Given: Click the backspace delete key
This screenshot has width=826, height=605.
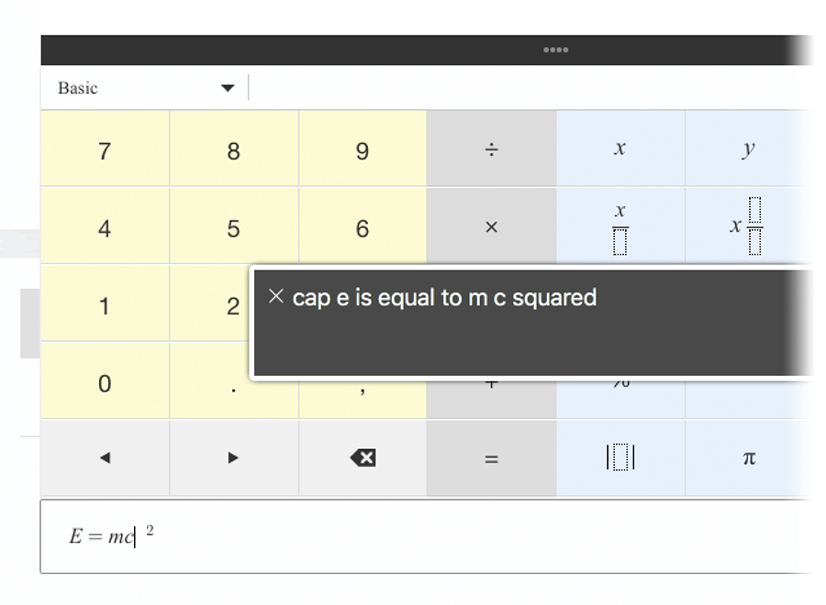Looking at the screenshot, I should point(363,457).
